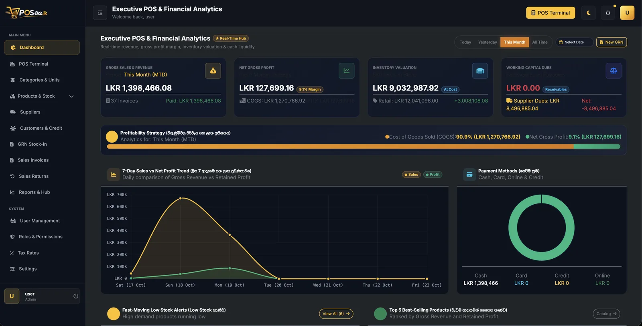Open User Management
642x326 pixels.
pyautogui.click(x=42, y=221)
